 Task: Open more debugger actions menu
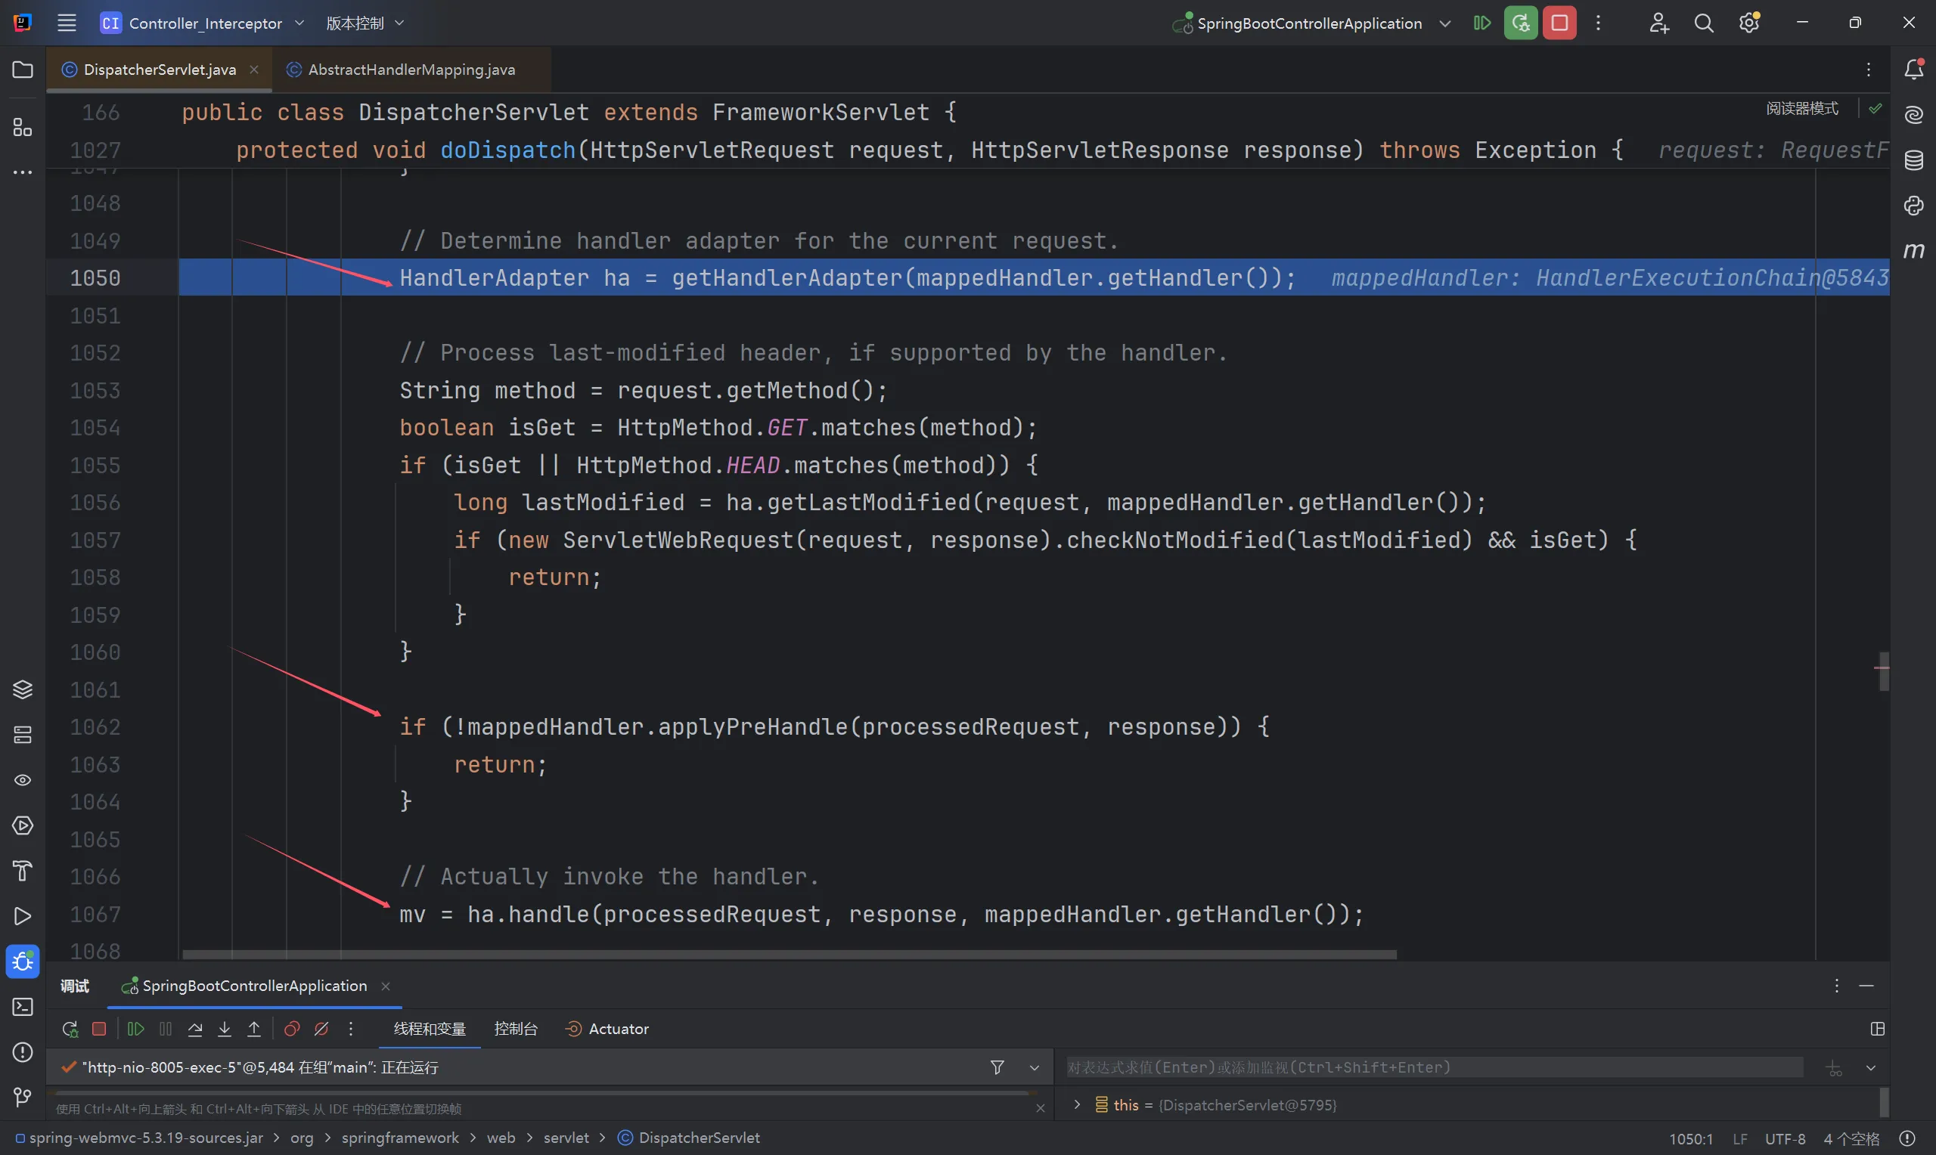[351, 1029]
